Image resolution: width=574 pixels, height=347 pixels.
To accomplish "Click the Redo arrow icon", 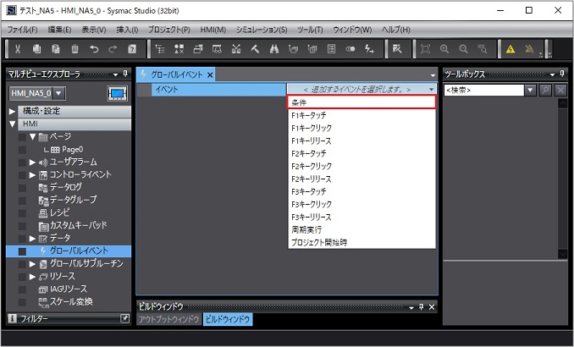I will [x=113, y=50].
